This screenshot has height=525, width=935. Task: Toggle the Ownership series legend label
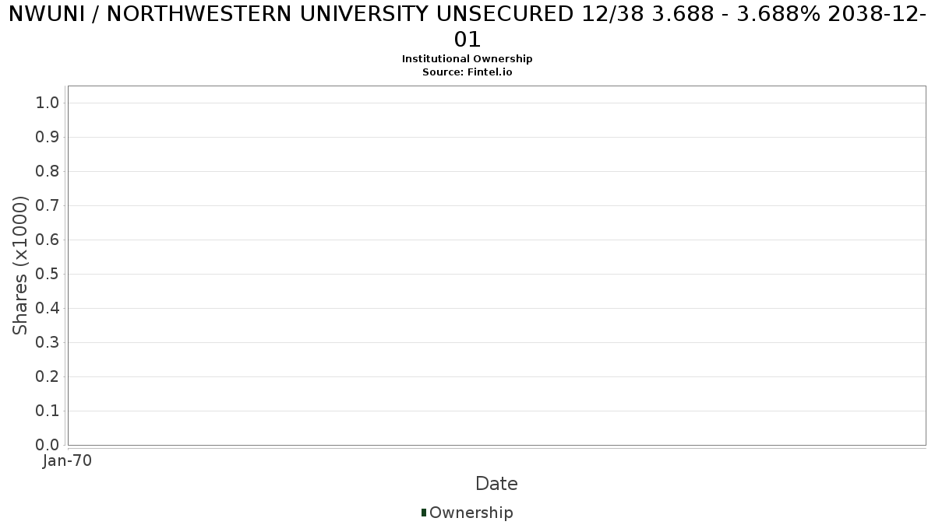471,513
